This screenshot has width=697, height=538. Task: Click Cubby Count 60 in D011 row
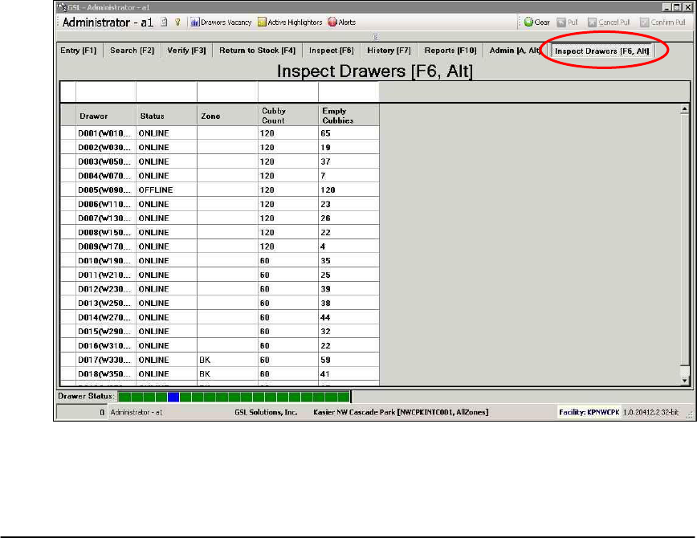point(288,275)
